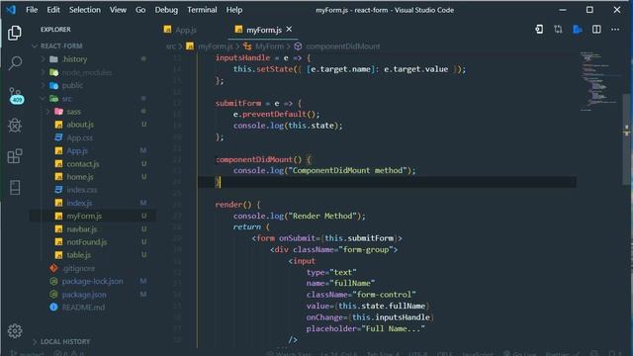Open table.js in the explorer
This screenshot has height=356, width=633.
point(79,255)
